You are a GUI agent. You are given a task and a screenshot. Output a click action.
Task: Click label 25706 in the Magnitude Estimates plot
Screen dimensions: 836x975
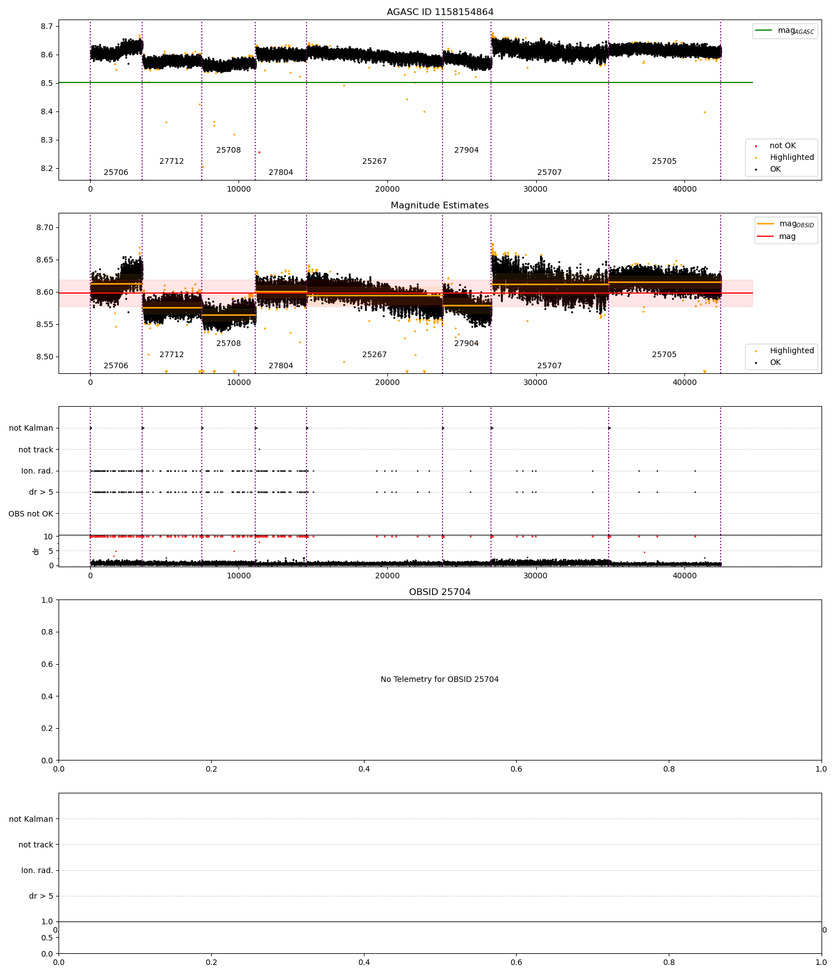coord(116,366)
